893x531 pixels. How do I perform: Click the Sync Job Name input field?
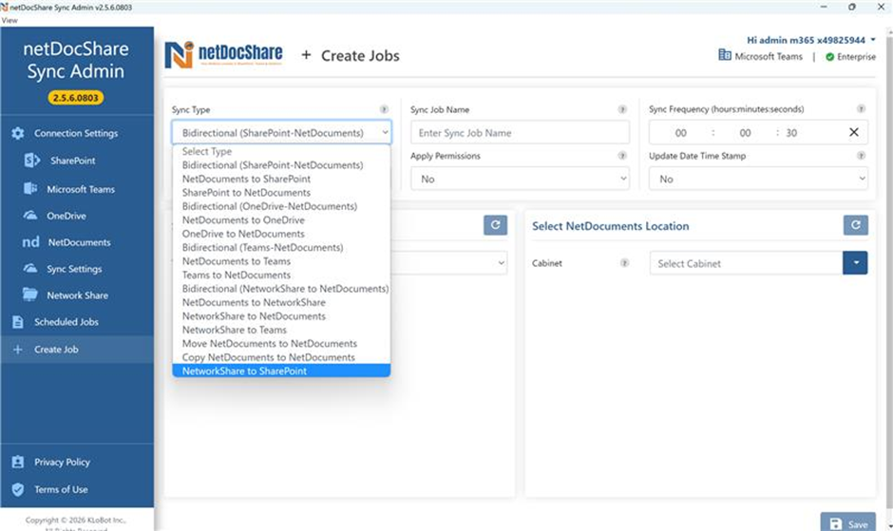point(520,132)
